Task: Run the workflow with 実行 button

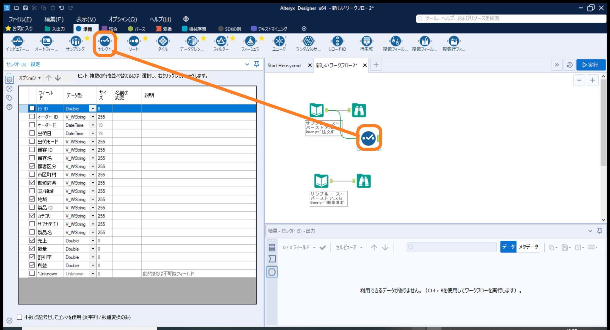Action: (591, 65)
